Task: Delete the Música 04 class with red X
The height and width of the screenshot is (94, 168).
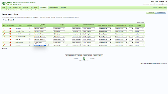Action: pos(10,45)
